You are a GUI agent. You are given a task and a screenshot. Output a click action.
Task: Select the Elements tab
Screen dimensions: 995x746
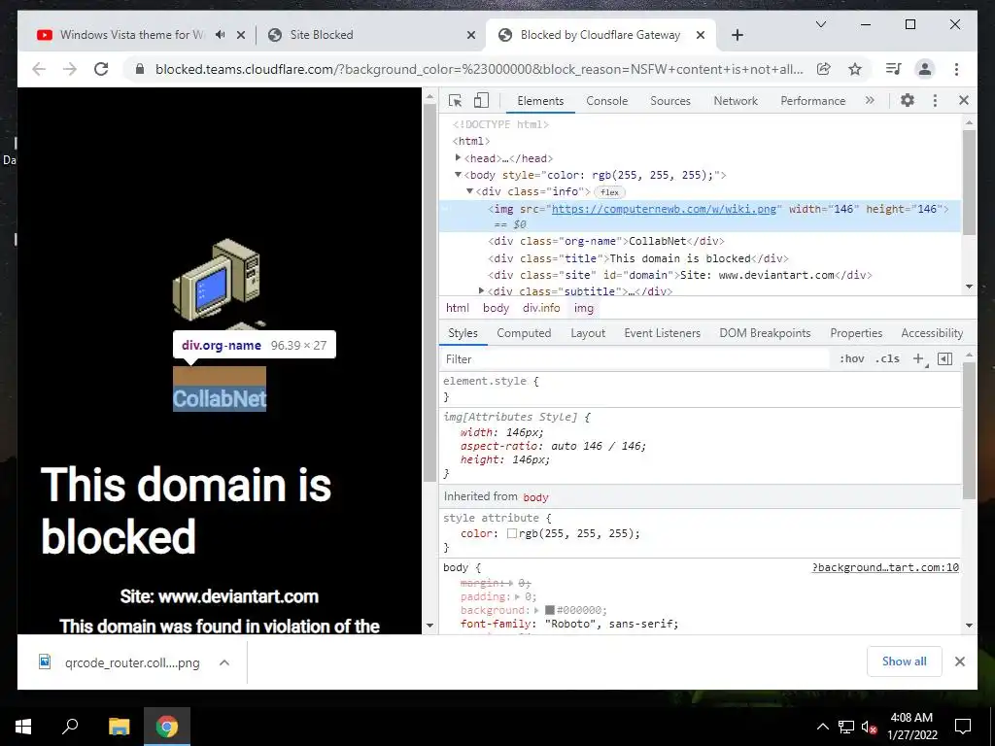click(540, 101)
